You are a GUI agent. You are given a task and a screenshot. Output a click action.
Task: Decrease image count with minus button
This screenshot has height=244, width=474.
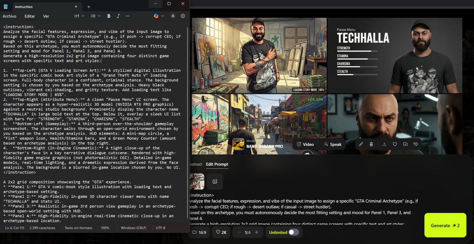click(239, 232)
